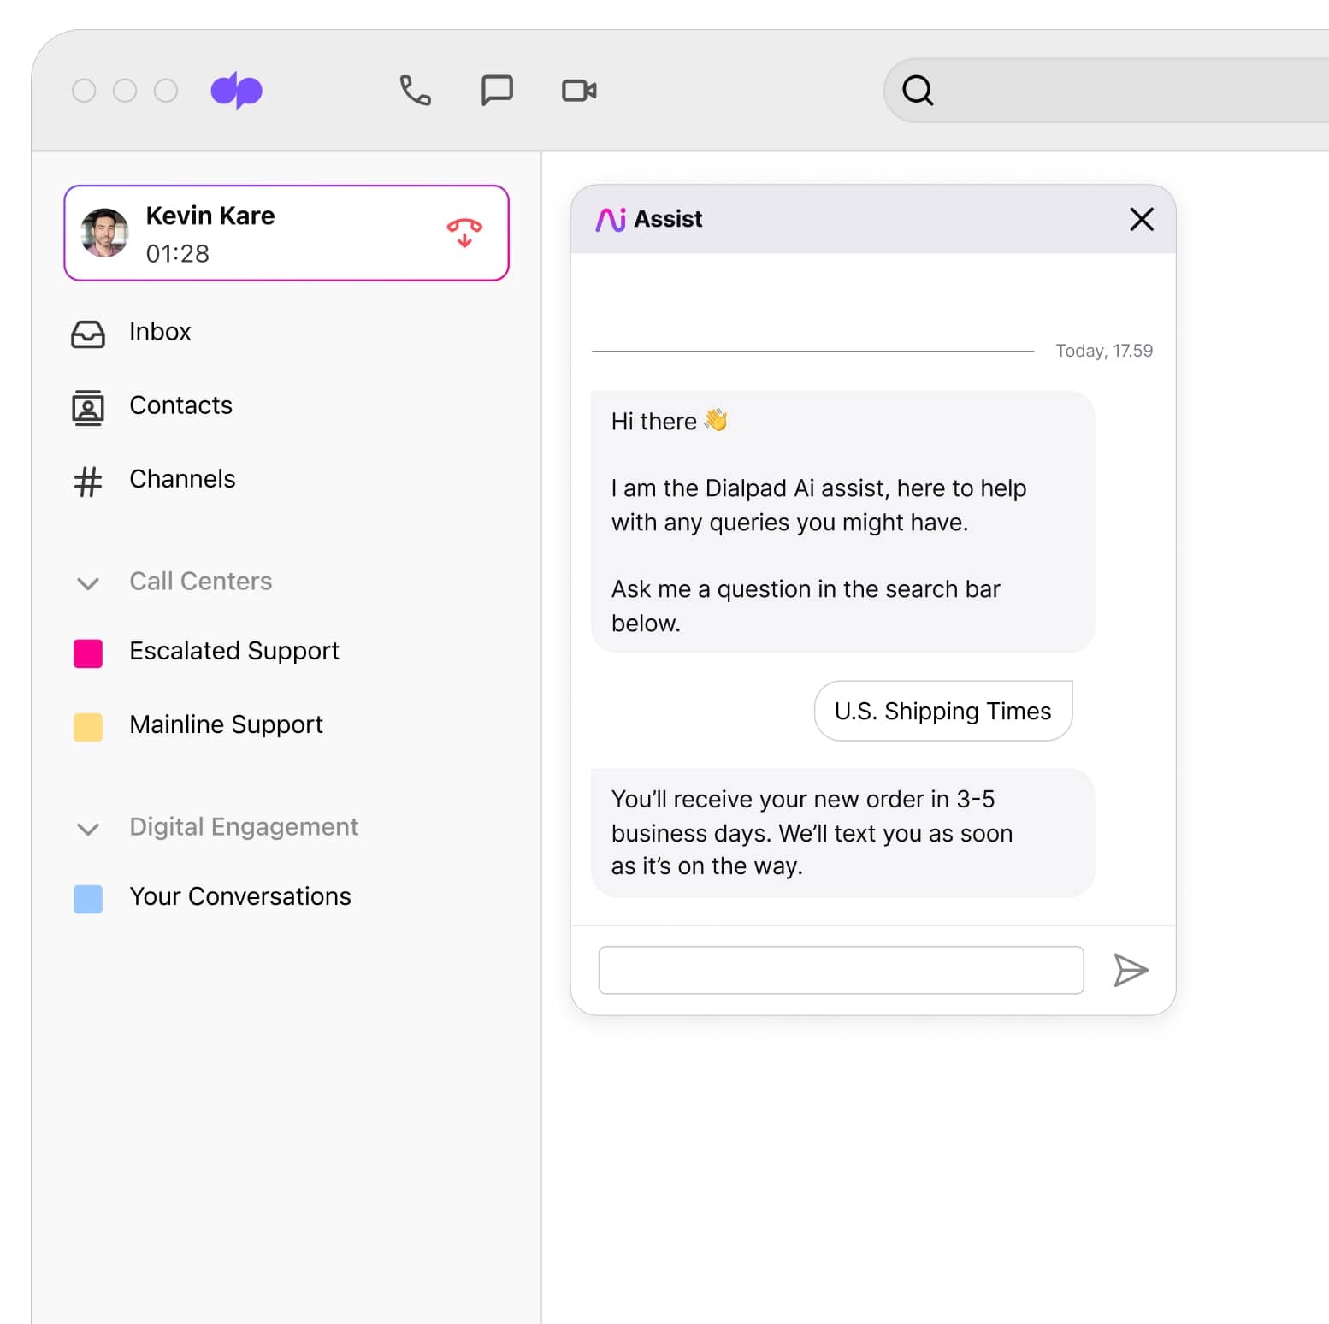Screen dimensions: 1329x1324
Task: Click the Assist message input field
Action: coord(841,969)
